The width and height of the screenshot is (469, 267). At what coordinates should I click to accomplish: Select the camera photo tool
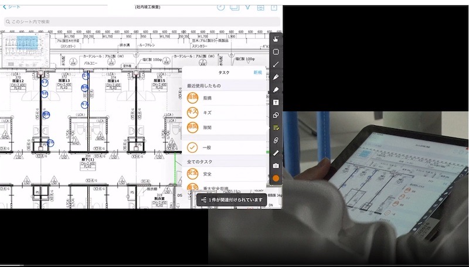(x=276, y=166)
